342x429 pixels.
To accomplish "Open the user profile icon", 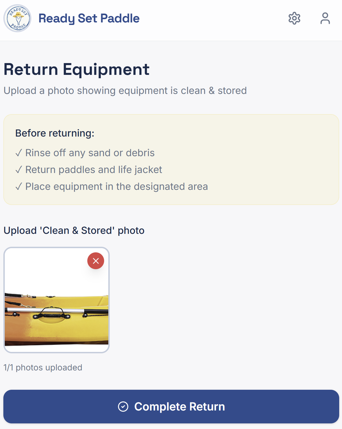I will (325, 18).
